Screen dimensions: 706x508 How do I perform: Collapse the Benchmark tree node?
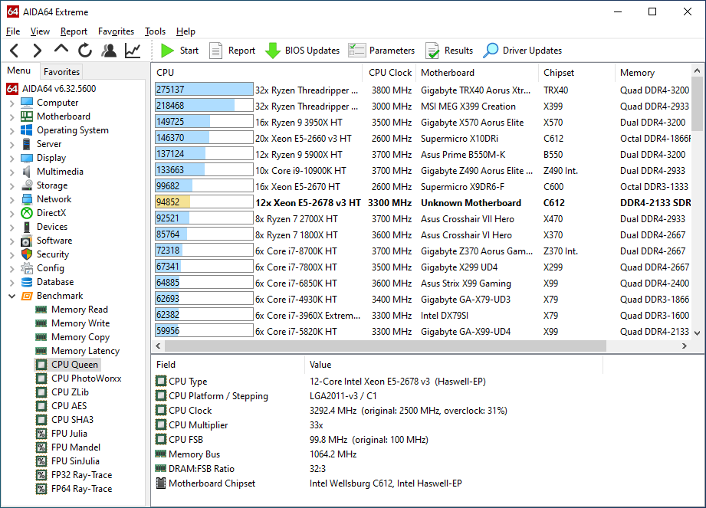tap(11, 296)
